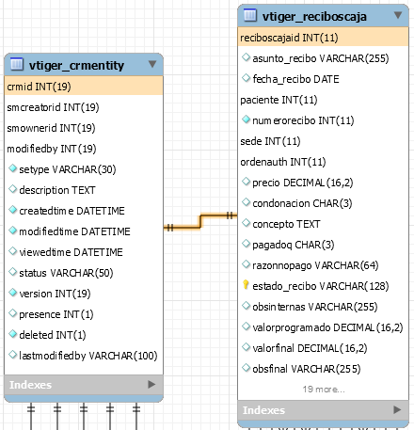Select the reciboscajaid INT(11) row
The height and width of the screenshot is (430, 414).
click(323, 38)
